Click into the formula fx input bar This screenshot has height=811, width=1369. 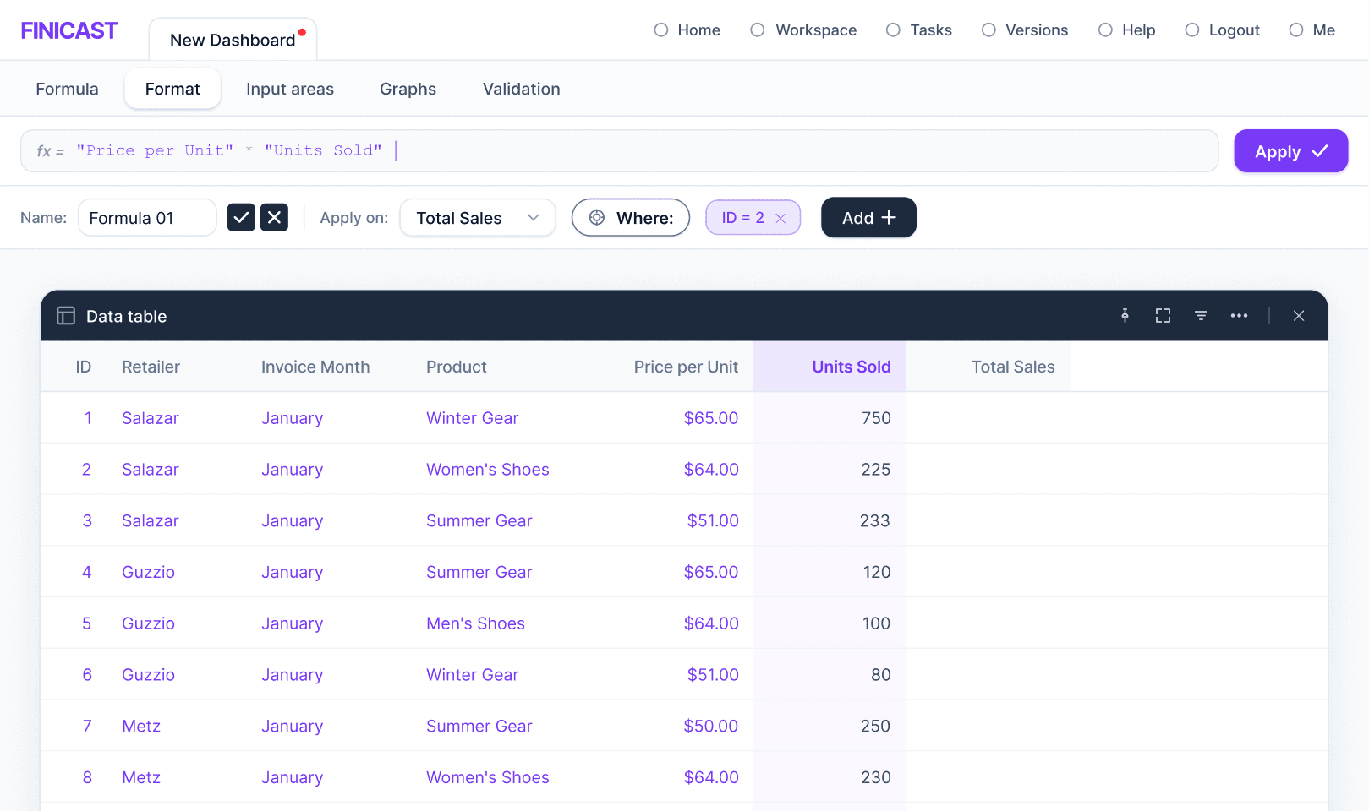click(x=619, y=151)
